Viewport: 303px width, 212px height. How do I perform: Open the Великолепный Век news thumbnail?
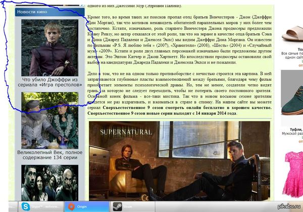[x=50, y=120]
